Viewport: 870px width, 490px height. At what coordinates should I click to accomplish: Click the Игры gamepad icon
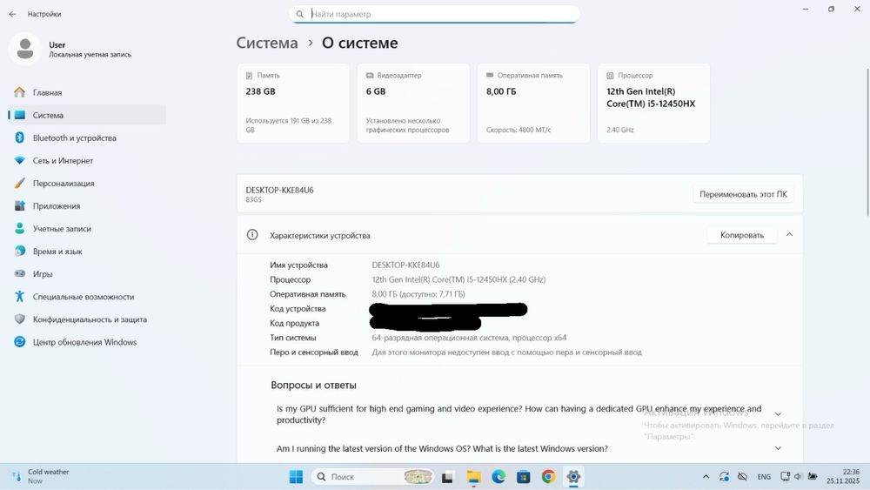19,273
